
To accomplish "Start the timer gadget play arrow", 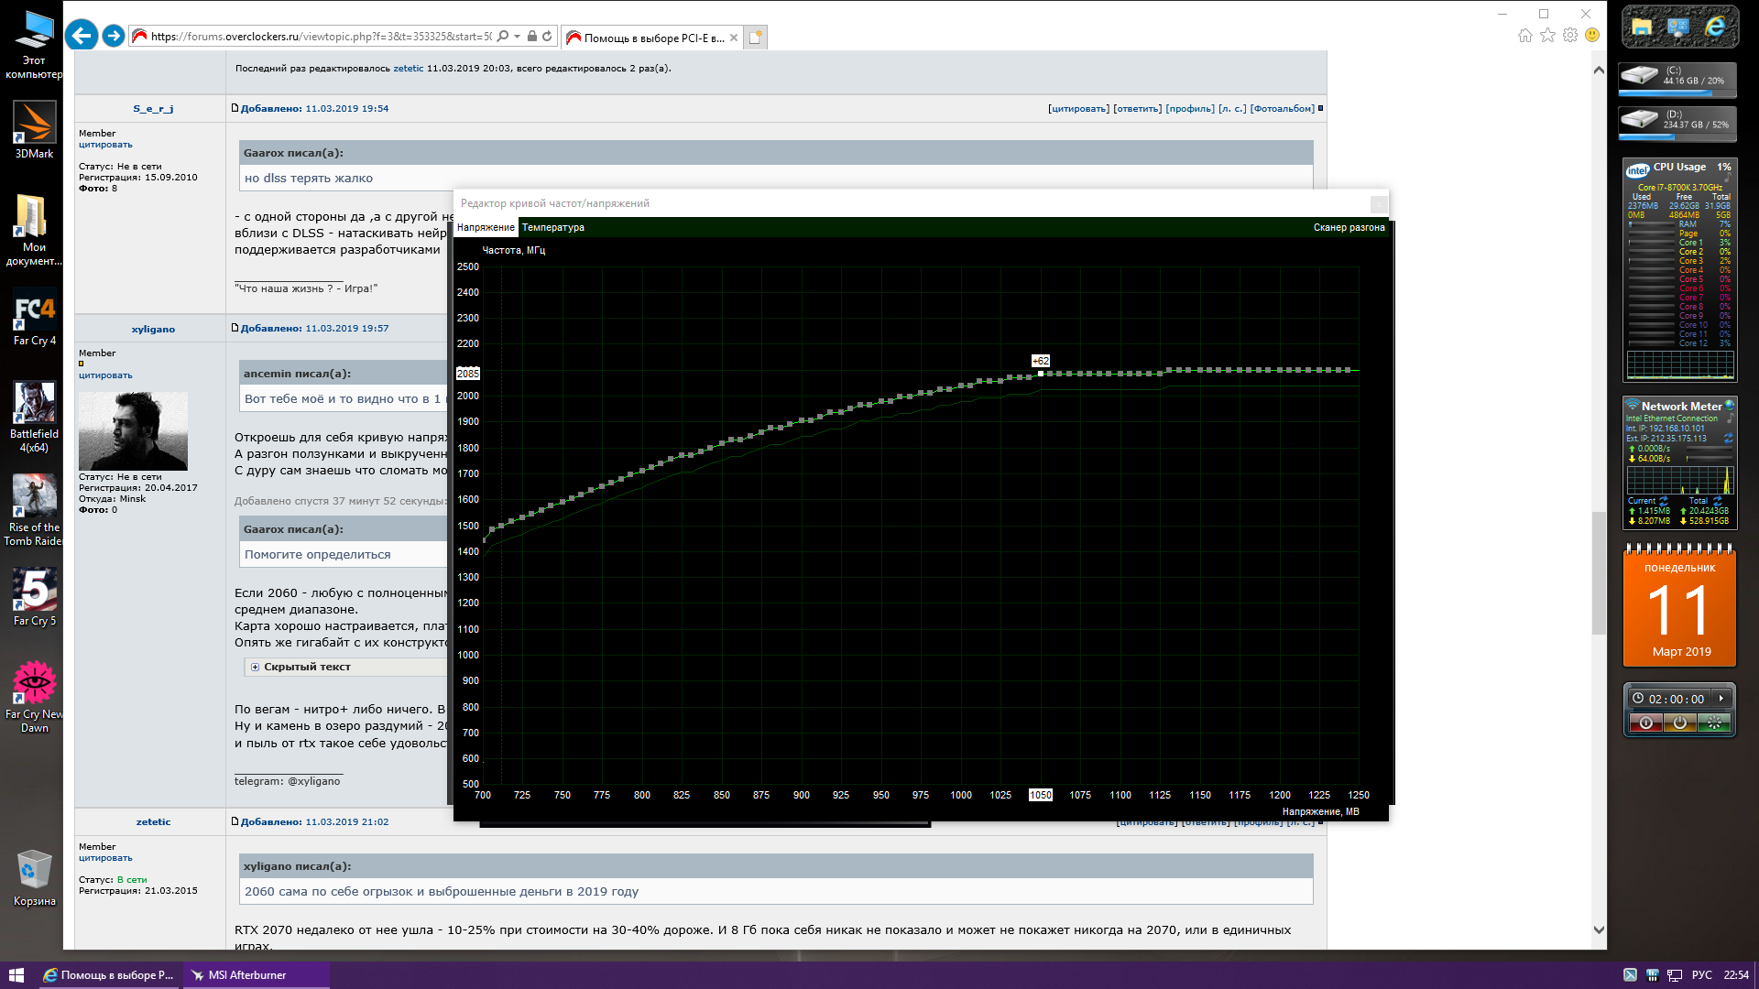I will coord(1721,699).
